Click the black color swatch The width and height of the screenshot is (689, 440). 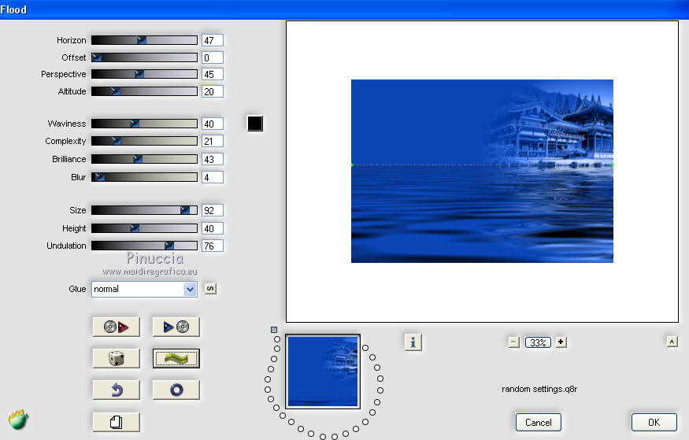pos(255,124)
